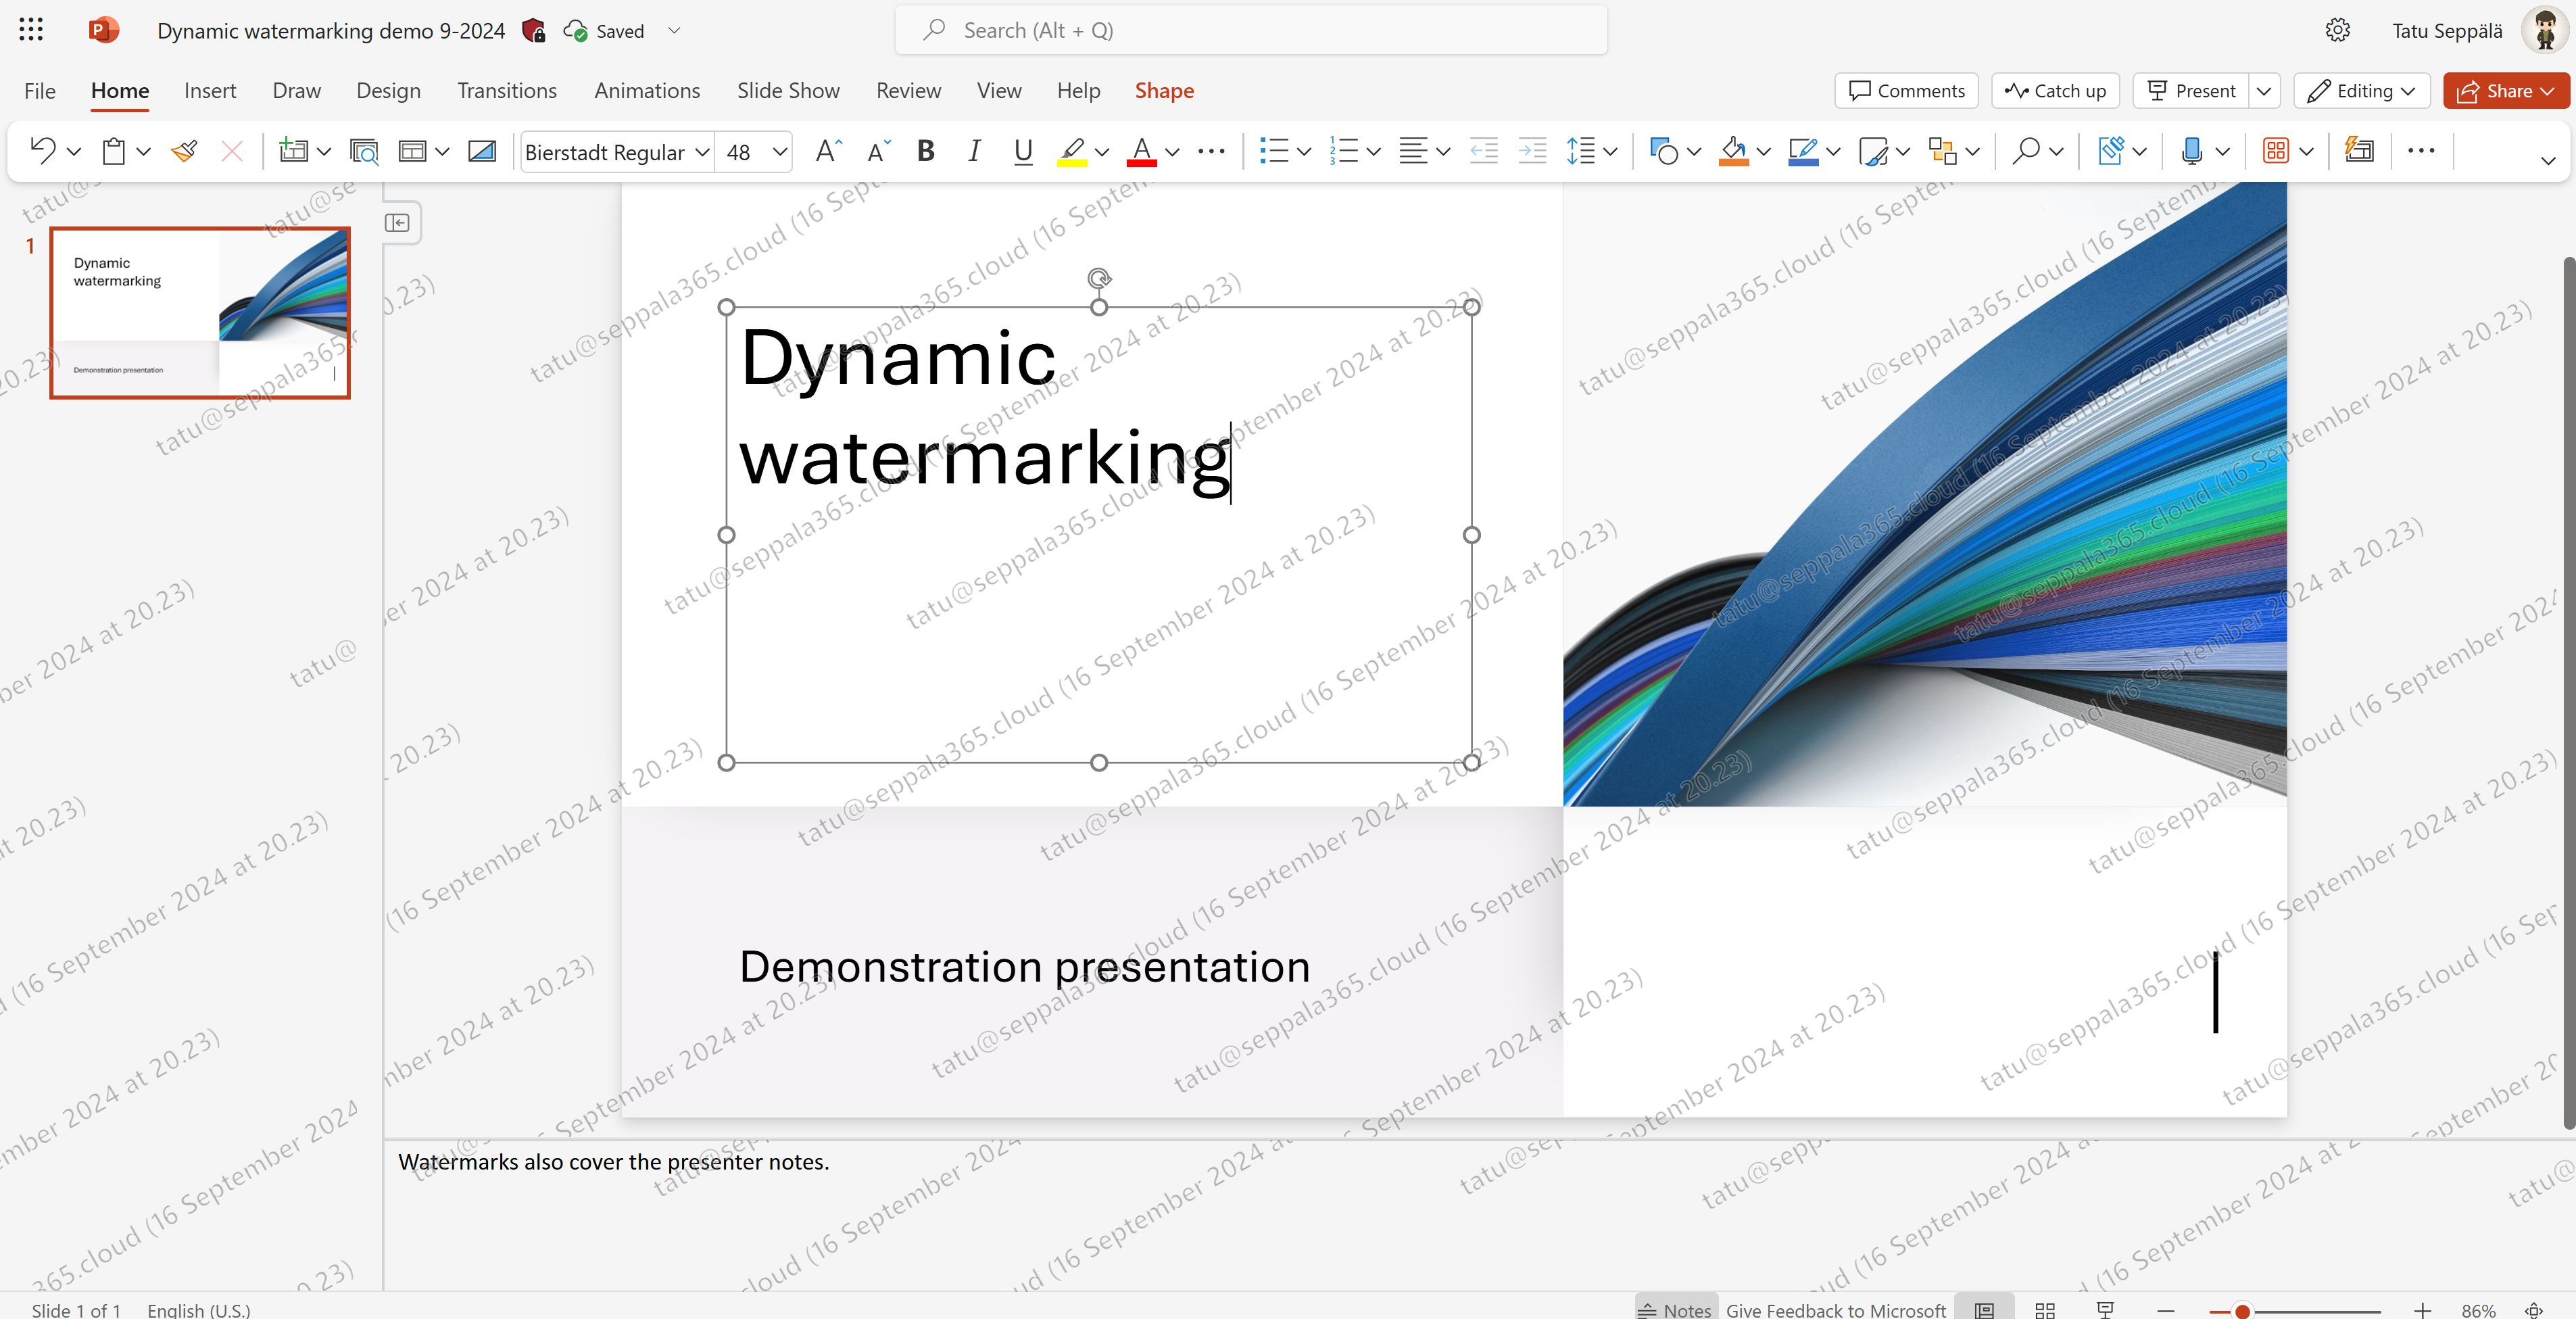Open the font name dropdown

(703, 152)
